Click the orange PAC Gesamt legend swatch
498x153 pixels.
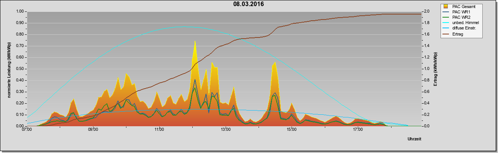pyautogui.click(x=446, y=7)
